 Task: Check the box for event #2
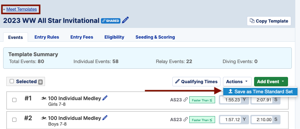tap(14, 120)
